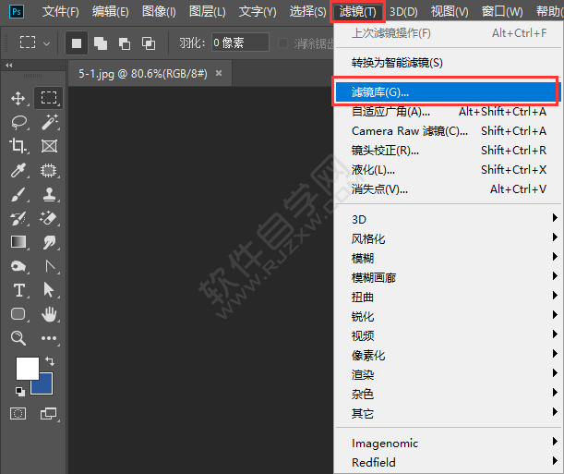Image resolution: width=564 pixels, height=474 pixels.
Task: Select the Lasso tool
Action: [18, 122]
